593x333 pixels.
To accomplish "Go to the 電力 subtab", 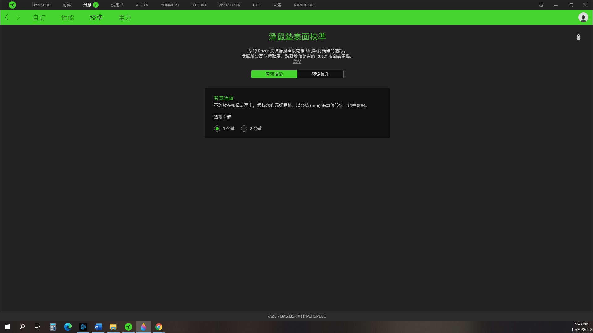I will pyautogui.click(x=125, y=18).
